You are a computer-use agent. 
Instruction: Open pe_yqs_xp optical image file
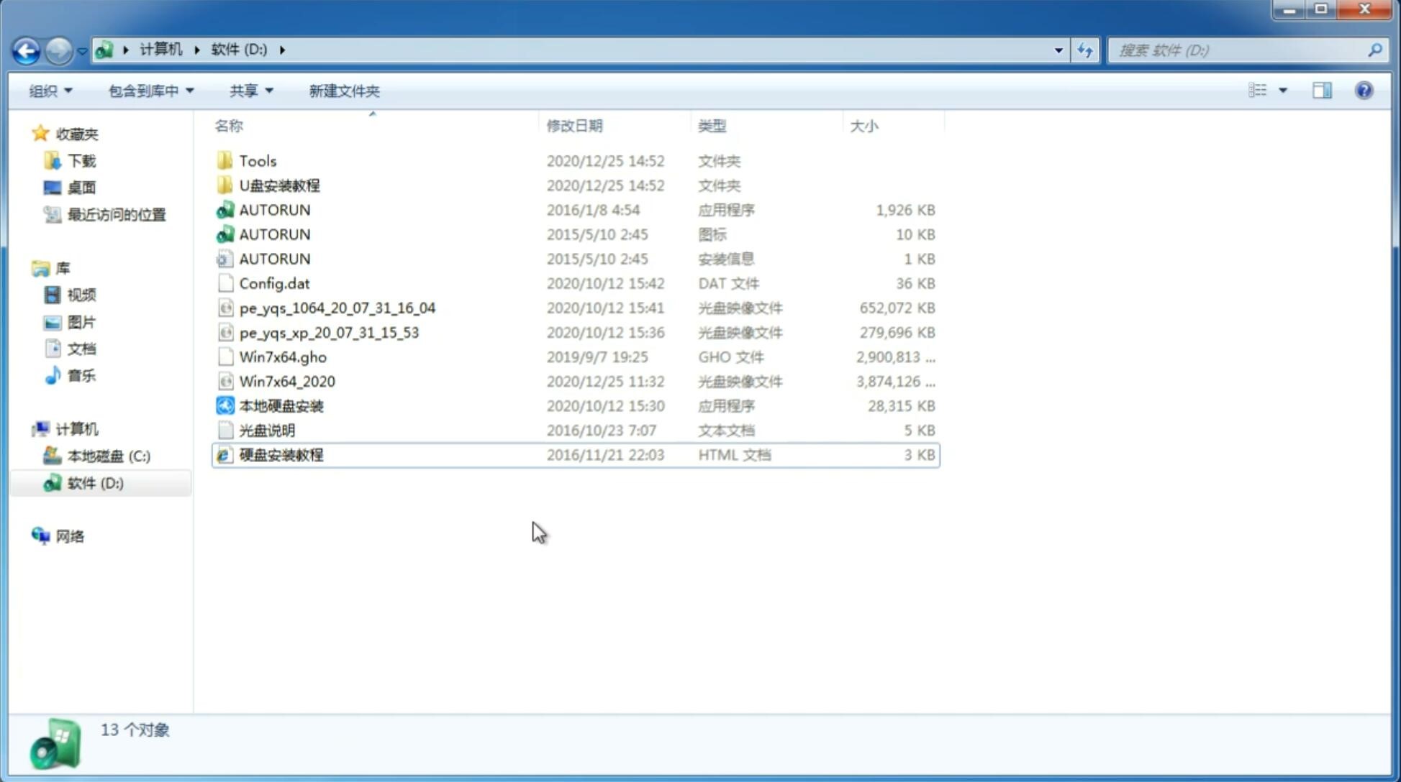click(x=328, y=331)
